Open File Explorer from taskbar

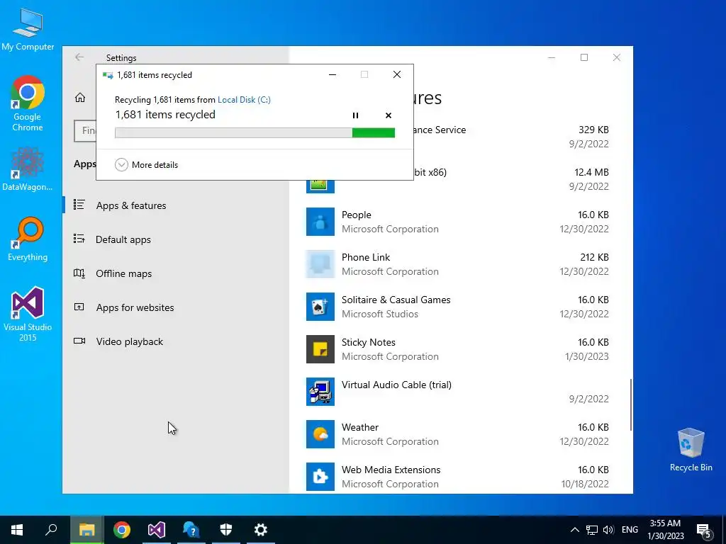point(86,530)
